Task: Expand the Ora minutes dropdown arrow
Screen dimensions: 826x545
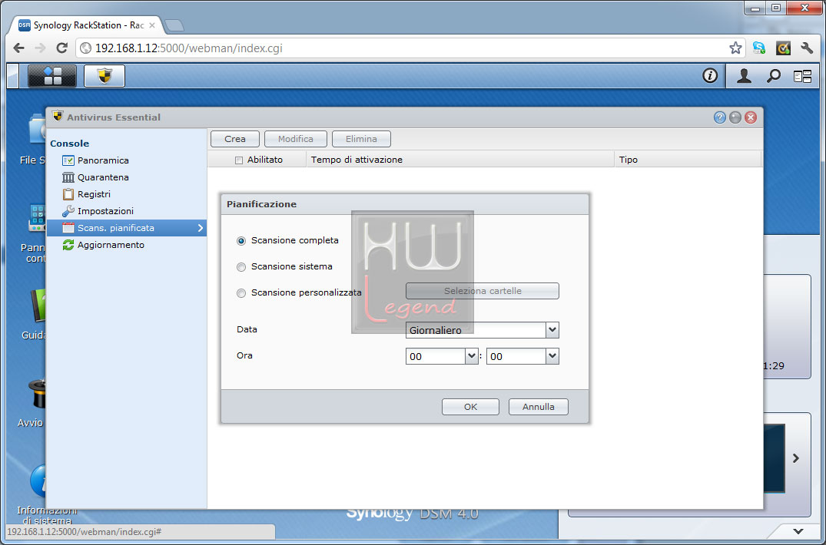Action: tap(552, 356)
